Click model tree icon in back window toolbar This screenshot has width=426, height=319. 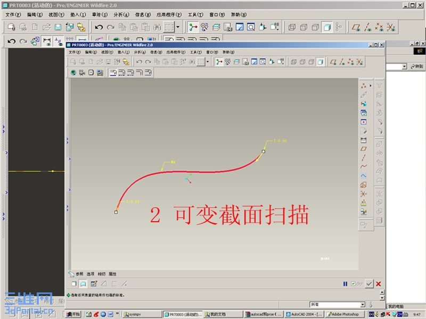click(x=339, y=27)
